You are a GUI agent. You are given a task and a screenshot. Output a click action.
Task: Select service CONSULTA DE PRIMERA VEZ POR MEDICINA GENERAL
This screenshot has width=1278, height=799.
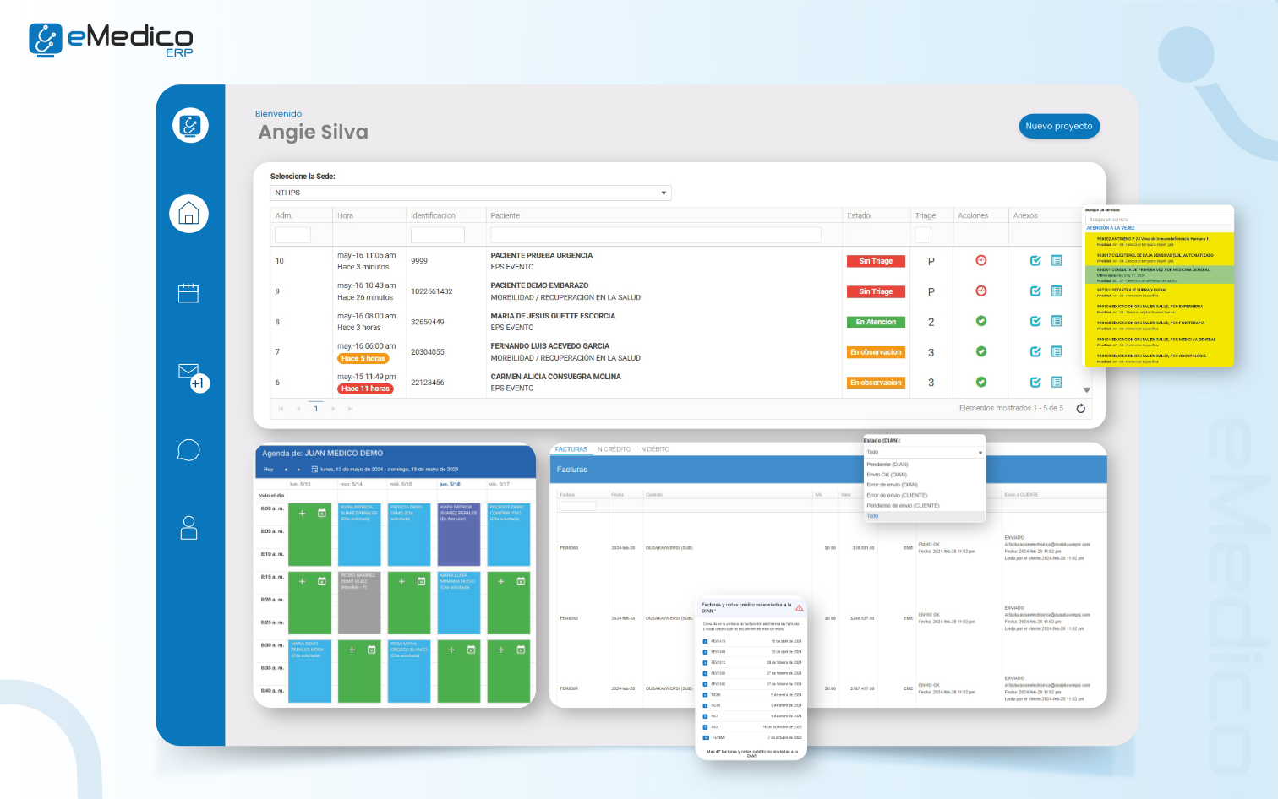click(1159, 275)
